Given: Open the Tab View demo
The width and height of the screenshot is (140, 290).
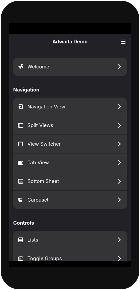Looking at the screenshot, I should point(70,163).
